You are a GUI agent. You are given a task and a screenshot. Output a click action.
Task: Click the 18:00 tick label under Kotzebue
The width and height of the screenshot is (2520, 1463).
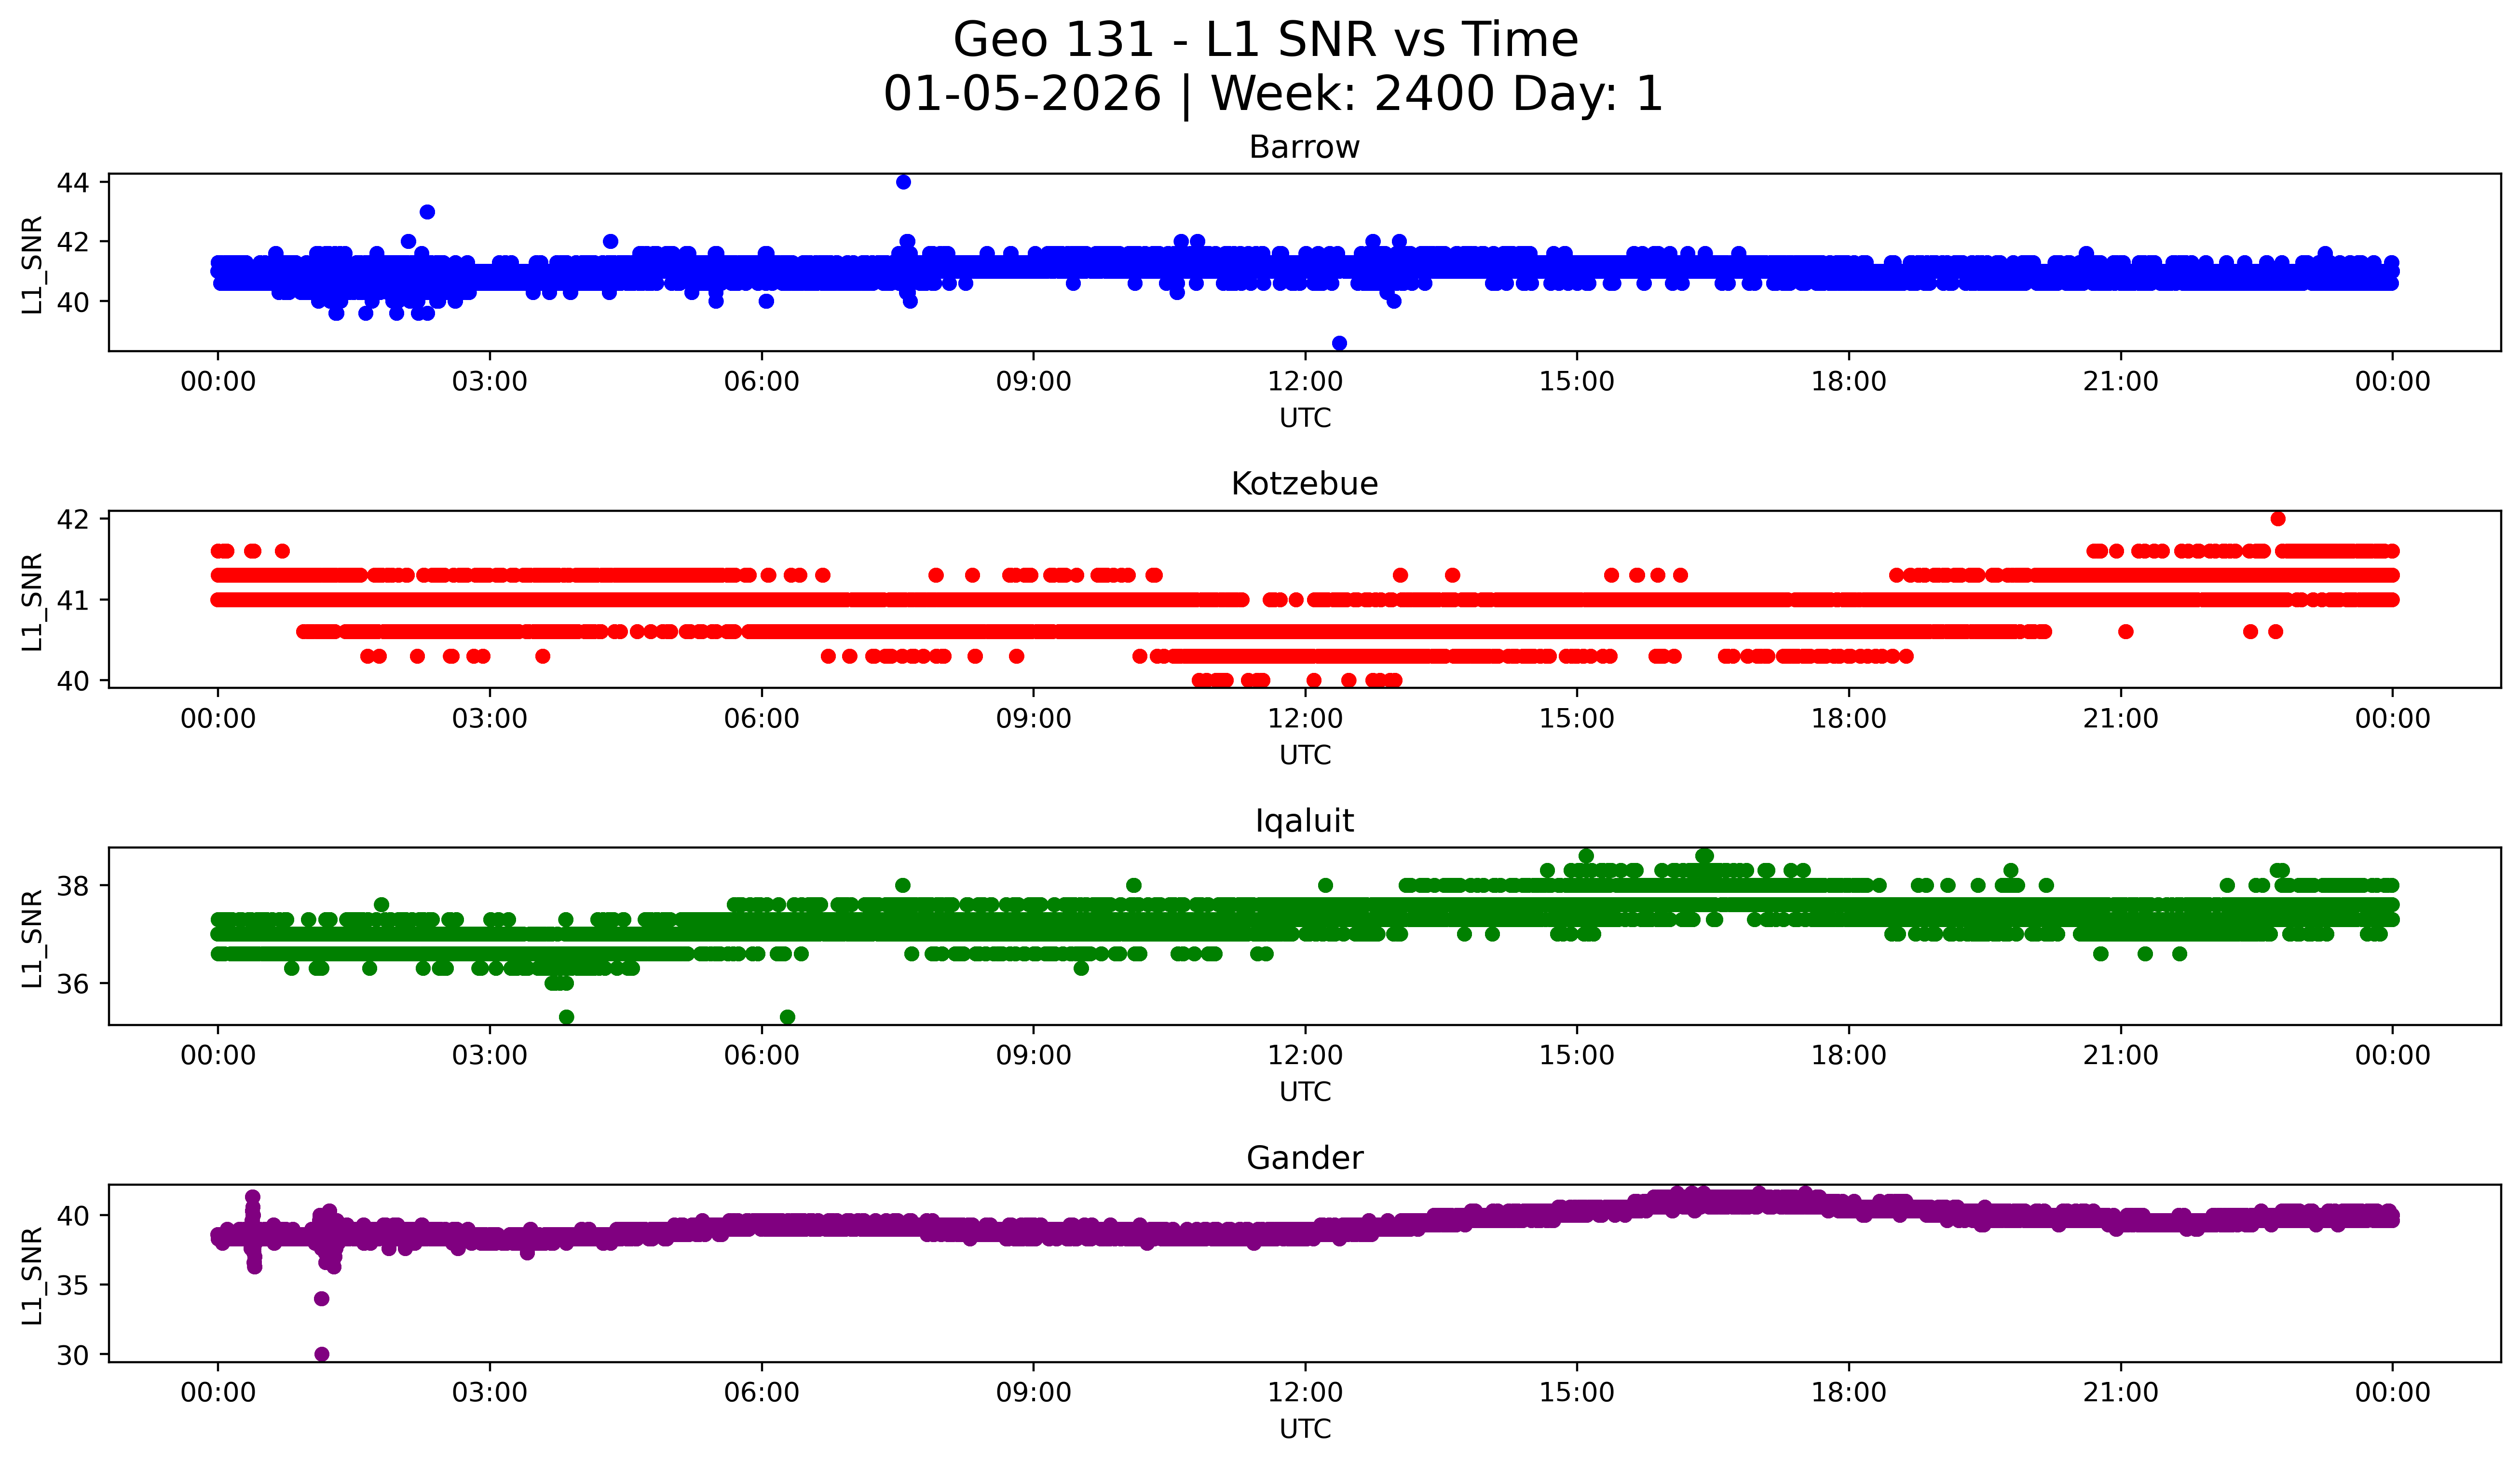(1848, 719)
